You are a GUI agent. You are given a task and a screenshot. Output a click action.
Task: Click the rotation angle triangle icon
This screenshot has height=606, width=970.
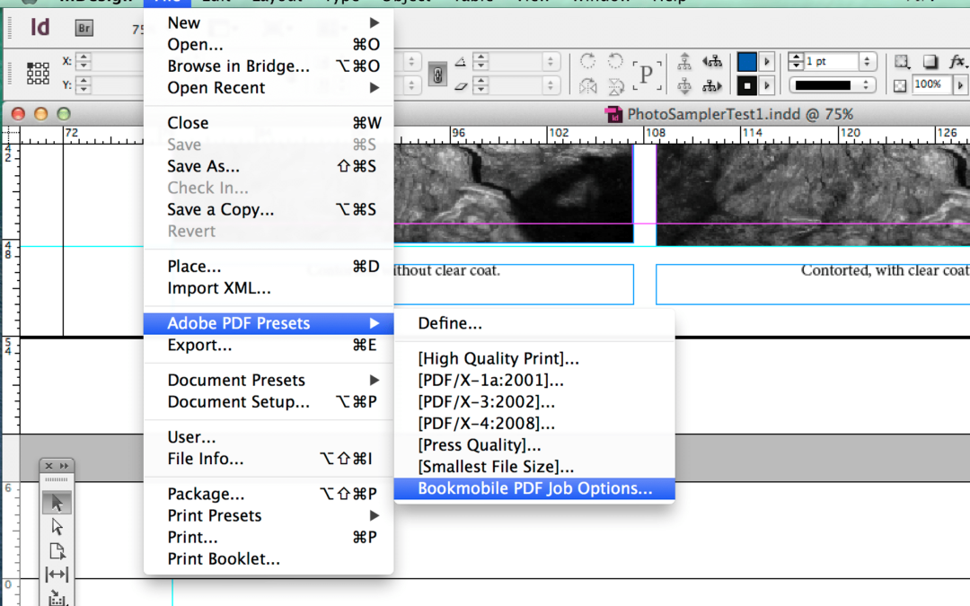[x=460, y=62]
